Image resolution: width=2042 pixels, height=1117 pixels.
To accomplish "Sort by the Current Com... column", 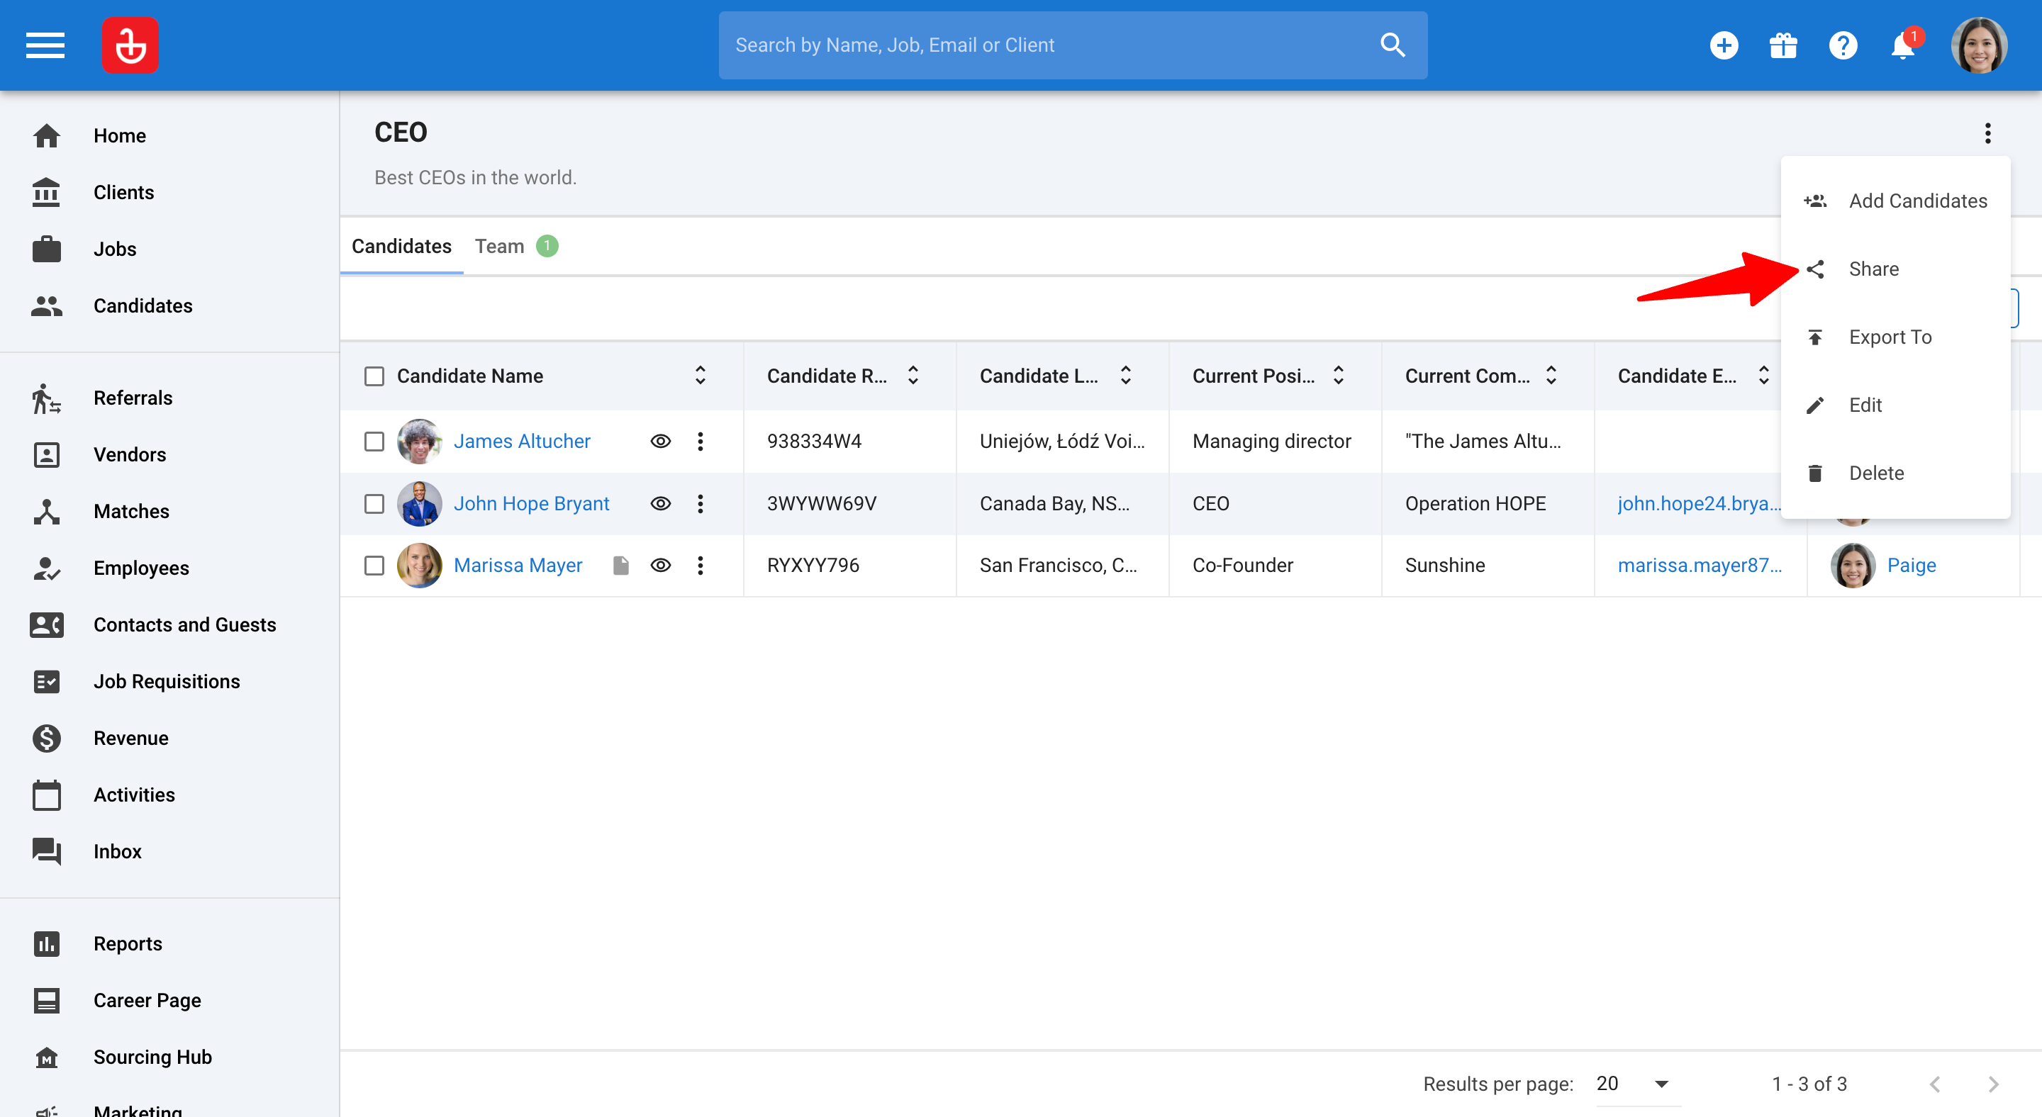I will [x=1551, y=376].
